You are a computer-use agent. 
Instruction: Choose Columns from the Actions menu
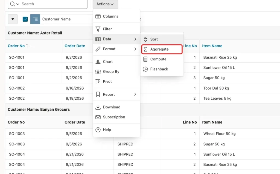[x=116, y=16]
